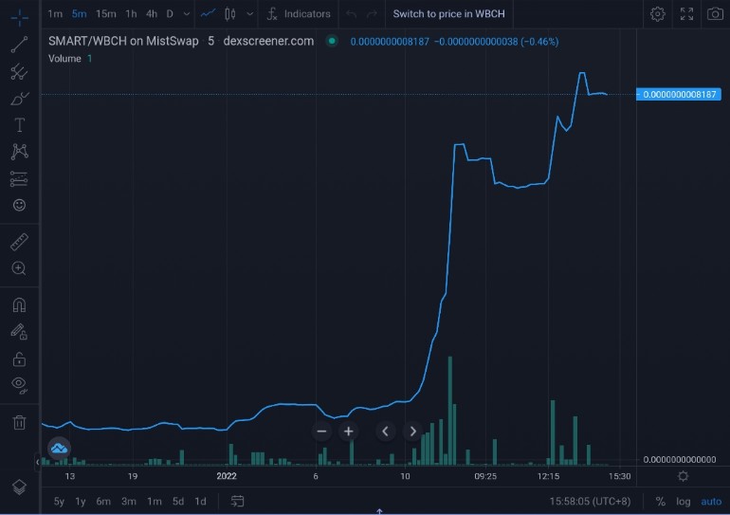Image resolution: width=730 pixels, height=515 pixels.
Task: Click the redo arrow
Action: coord(372,14)
